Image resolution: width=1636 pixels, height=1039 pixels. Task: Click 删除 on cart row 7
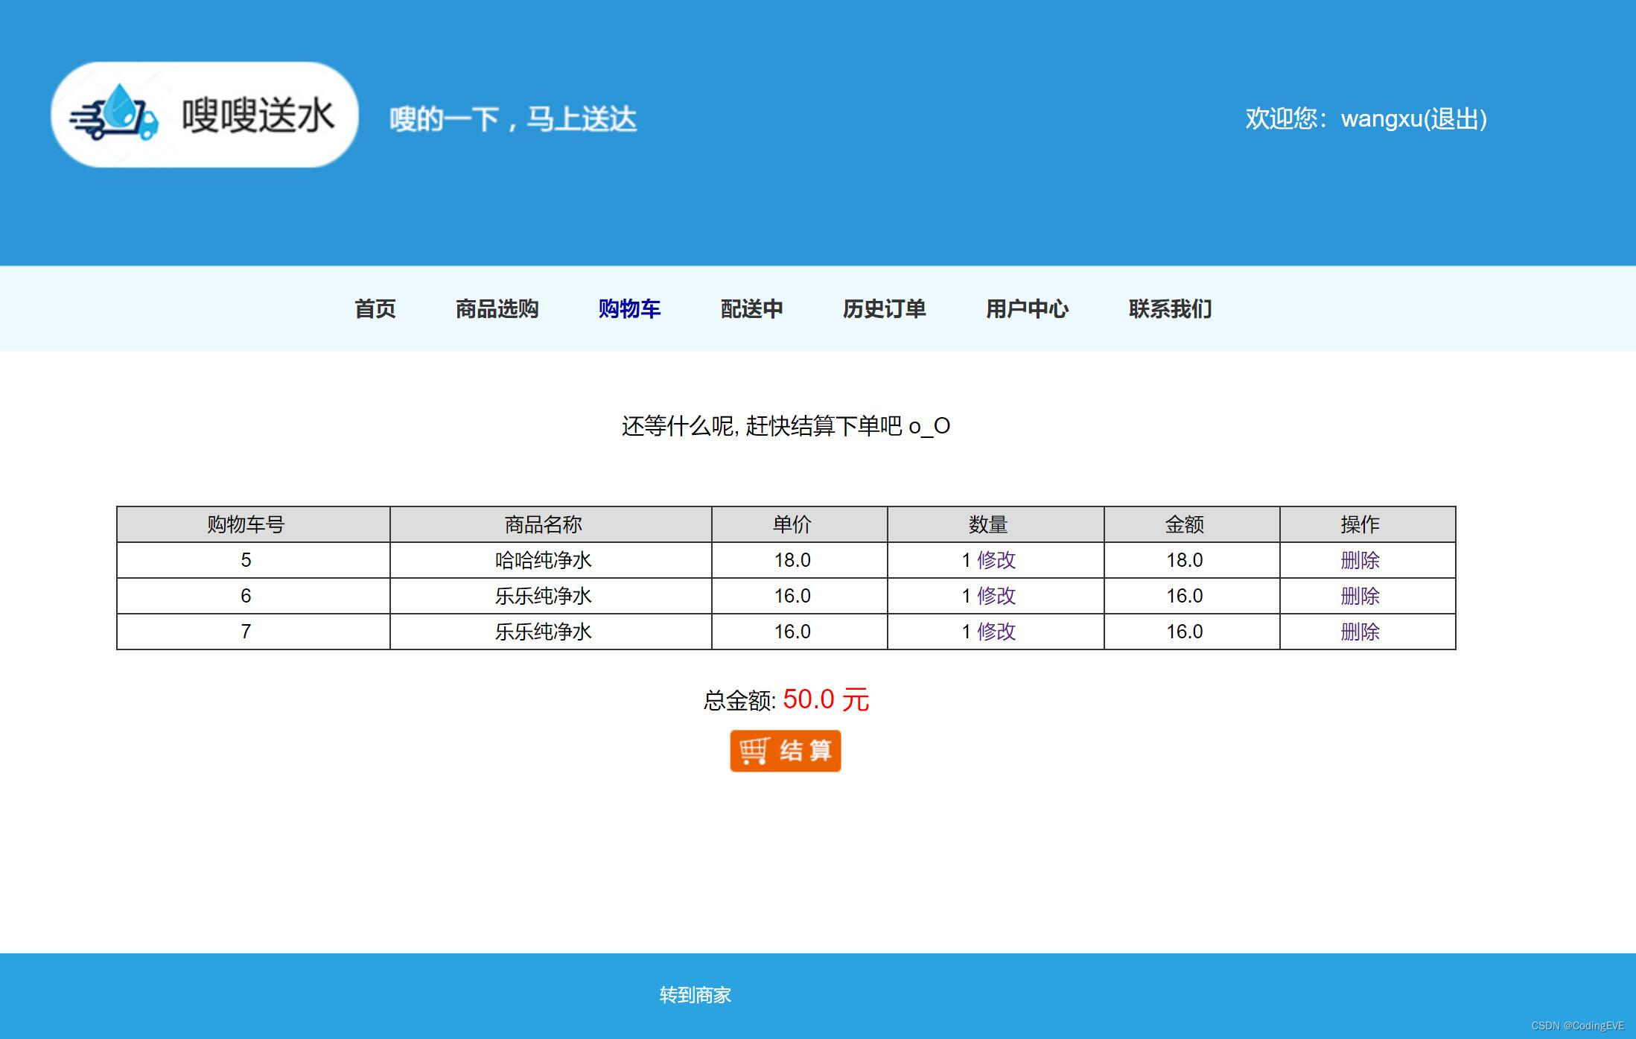tap(1361, 631)
